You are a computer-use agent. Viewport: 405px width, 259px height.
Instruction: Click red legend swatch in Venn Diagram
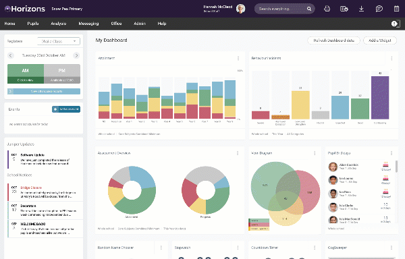pos(259,225)
